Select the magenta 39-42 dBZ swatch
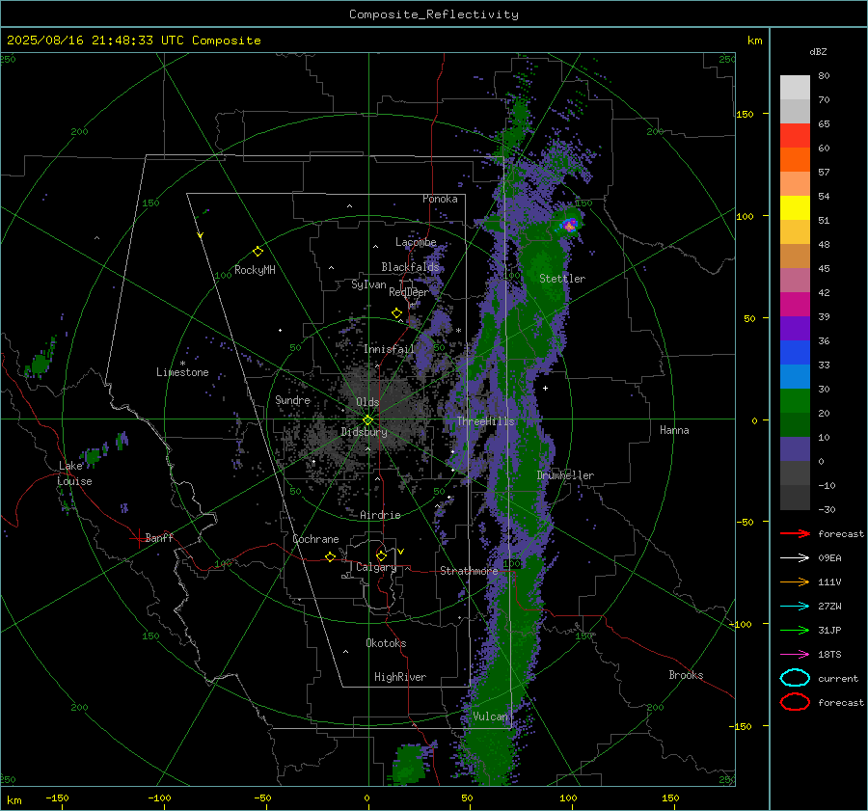868x811 pixels. tap(795, 305)
